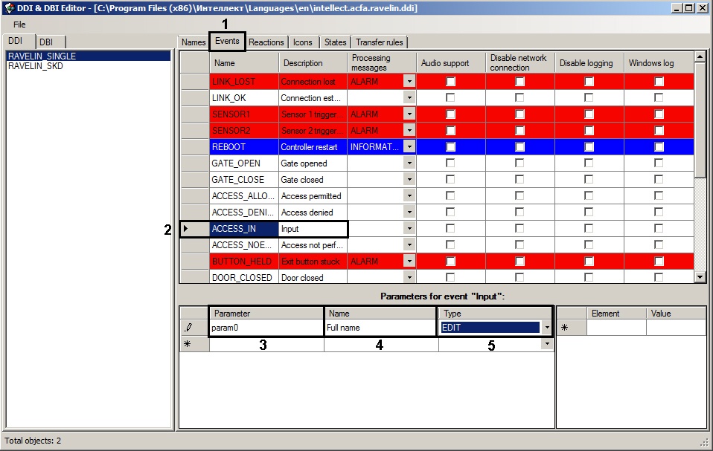Enable Audio support for LINK_LOST
713x451 pixels.
(x=450, y=82)
